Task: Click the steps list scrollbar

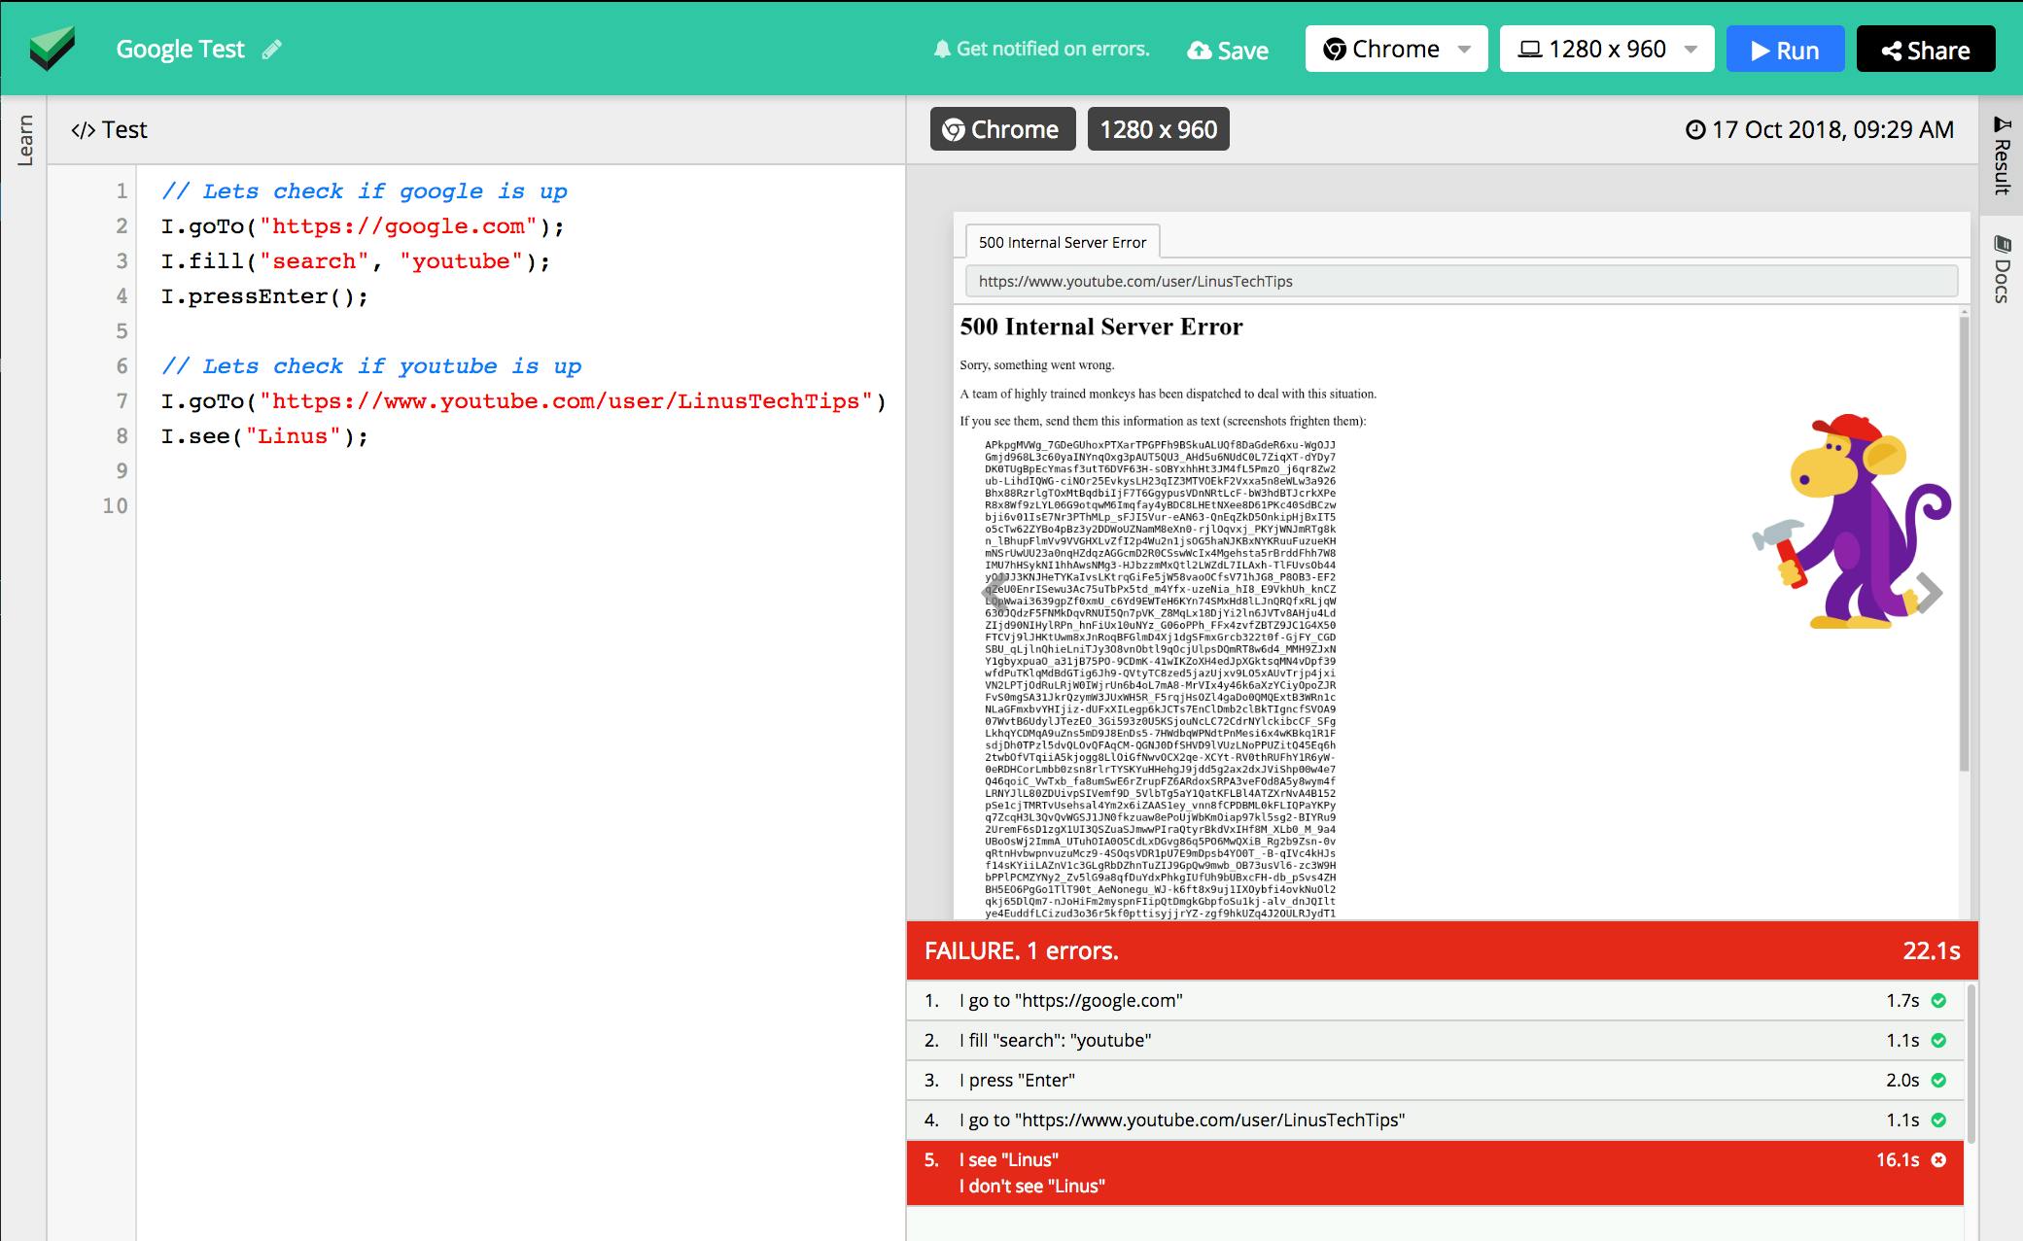Action: (x=1971, y=1063)
